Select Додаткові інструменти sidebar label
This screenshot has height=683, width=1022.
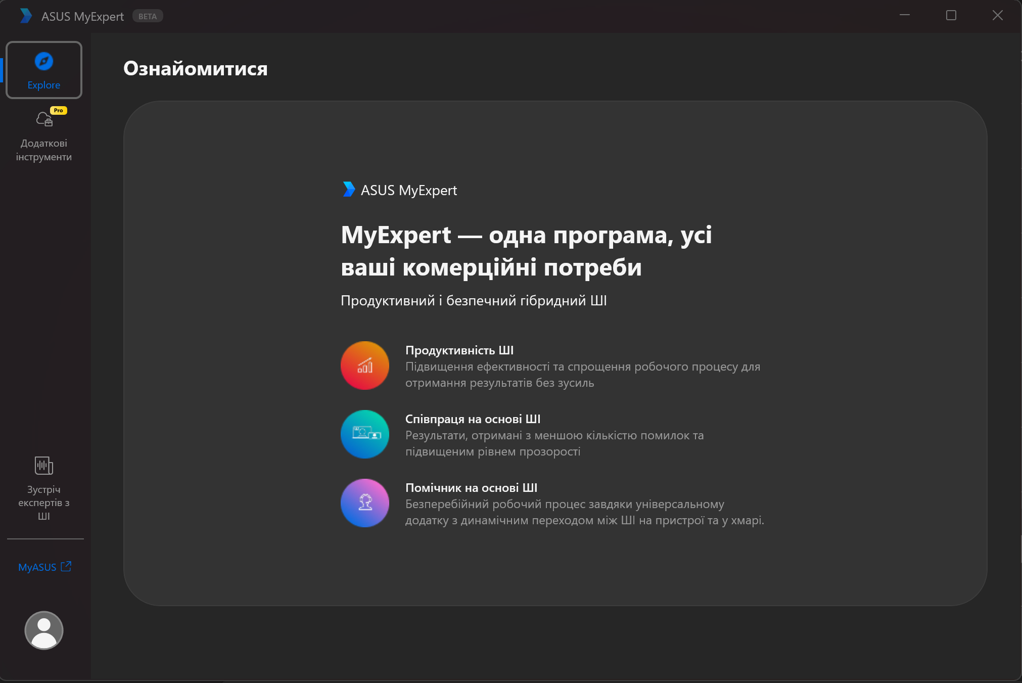[x=44, y=150]
